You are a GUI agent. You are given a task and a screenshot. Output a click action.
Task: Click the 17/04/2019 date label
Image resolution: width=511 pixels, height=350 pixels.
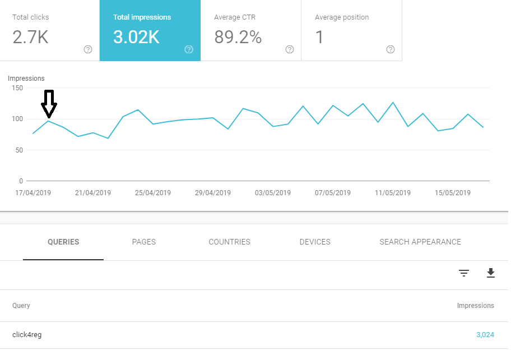pos(33,193)
